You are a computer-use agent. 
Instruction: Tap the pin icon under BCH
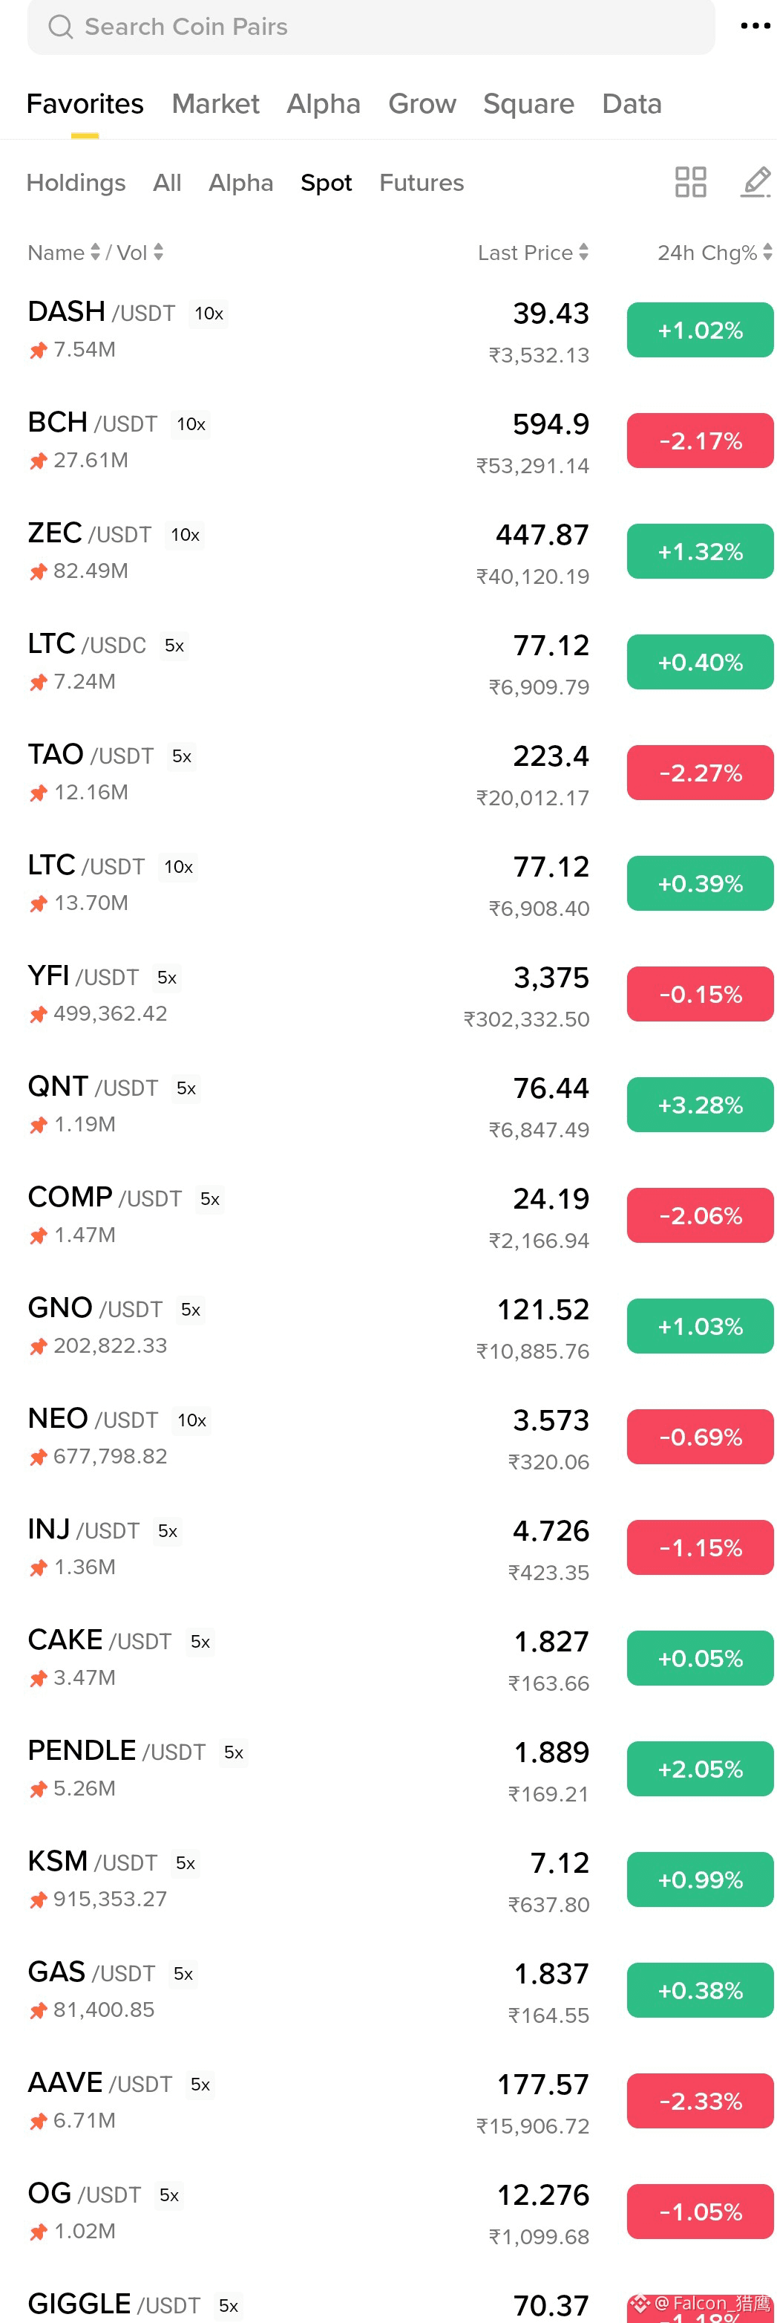click(38, 461)
